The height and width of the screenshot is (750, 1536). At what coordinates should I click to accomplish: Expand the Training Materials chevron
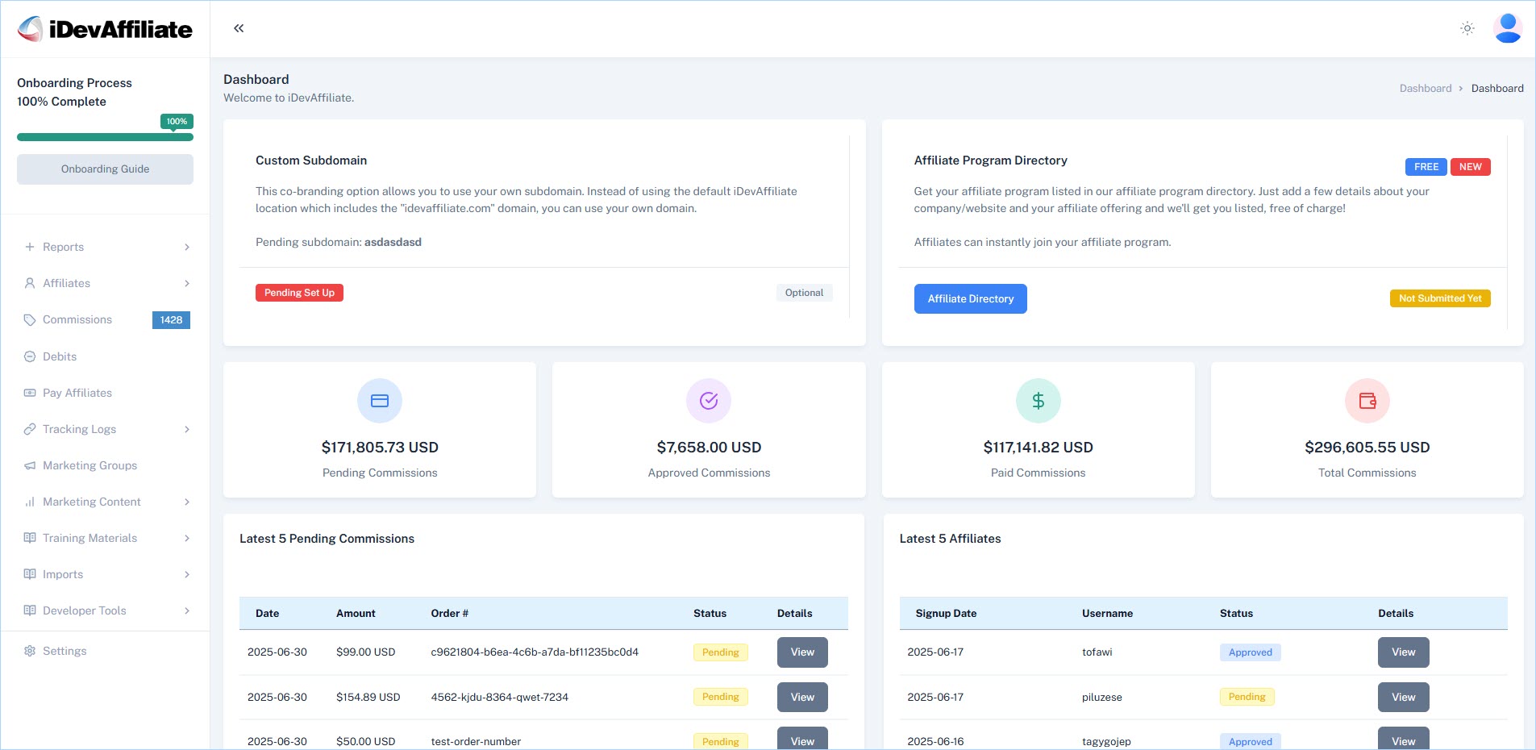(x=187, y=538)
